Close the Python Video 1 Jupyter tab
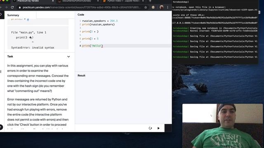Viewport: 264px width, 148px height. 143,1
